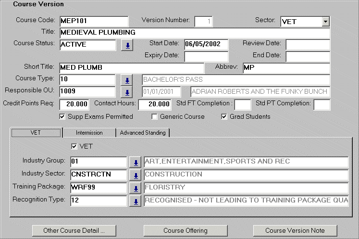
Task: Open the Industry Group lookup arrow
Action: (x=136, y=162)
